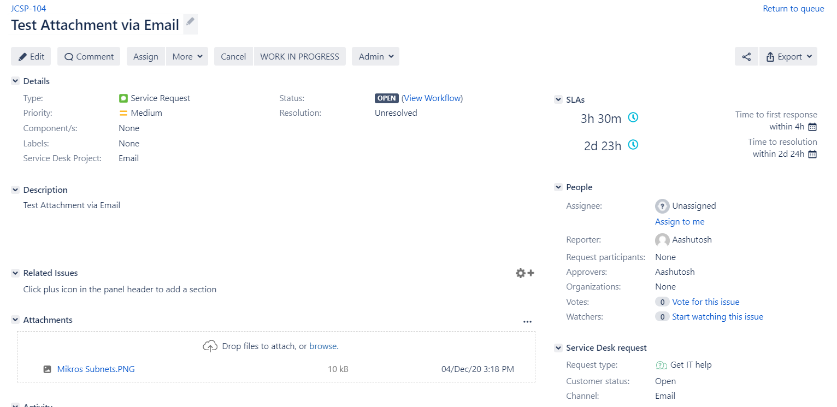Screen dimensions: 837x407
Task: Click the Approvers value Aashutosh
Action: pos(675,272)
